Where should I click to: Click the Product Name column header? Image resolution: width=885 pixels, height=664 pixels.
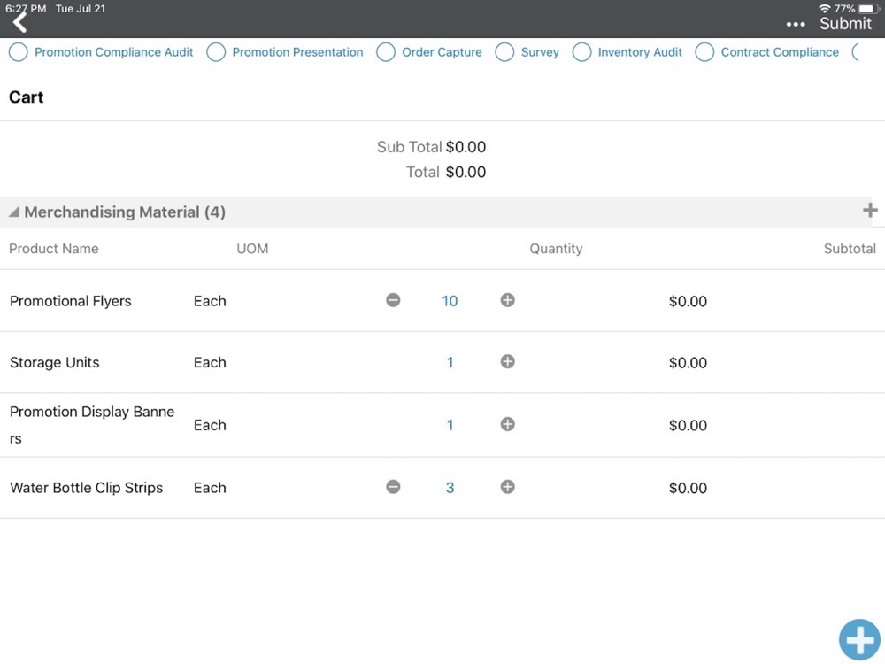[x=54, y=249]
